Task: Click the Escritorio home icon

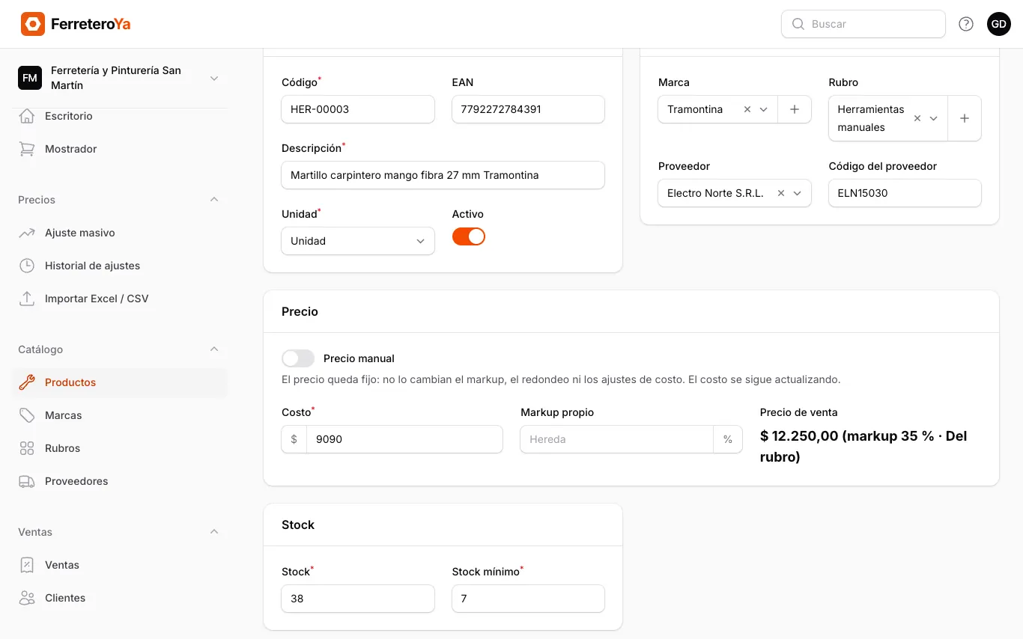Action: coord(27,116)
